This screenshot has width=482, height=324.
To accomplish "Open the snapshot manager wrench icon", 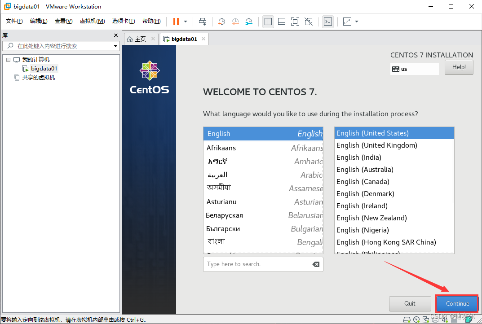I will pos(249,22).
